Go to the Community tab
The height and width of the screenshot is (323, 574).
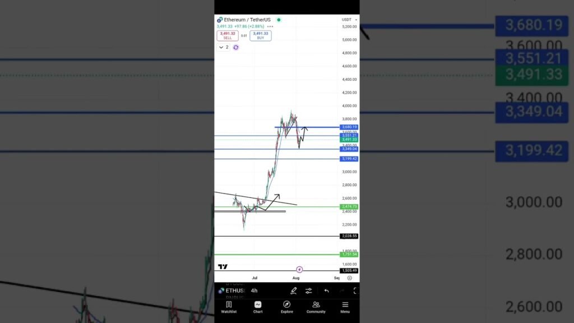tap(316, 307)
